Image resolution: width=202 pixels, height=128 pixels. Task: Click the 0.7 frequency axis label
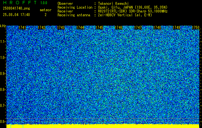(x=3, y=106)
